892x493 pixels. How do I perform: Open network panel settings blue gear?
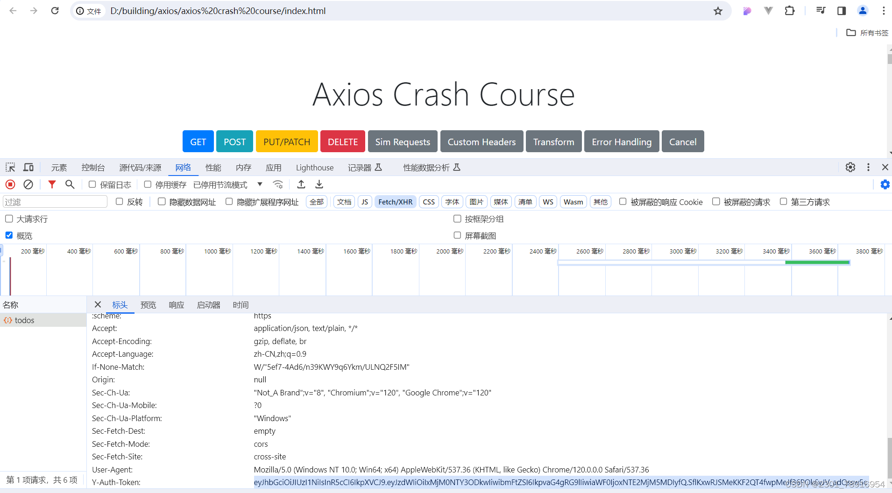pyautogui.click(x=885, y=184)
